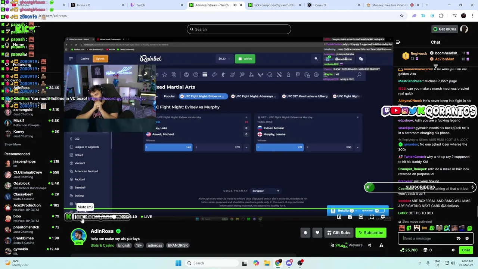The height and width of the screenshot is (269, 478).
Task: Close the Twitch tab
Action: (182, 5)
